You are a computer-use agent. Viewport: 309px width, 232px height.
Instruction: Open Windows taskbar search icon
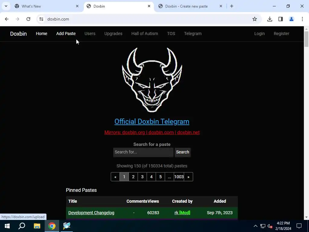[22, 226]
